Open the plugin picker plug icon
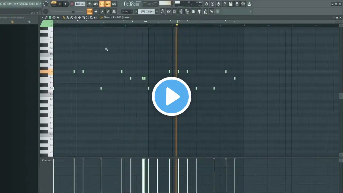This screenshot has width=343, height=193. click(x=199, y=12)
